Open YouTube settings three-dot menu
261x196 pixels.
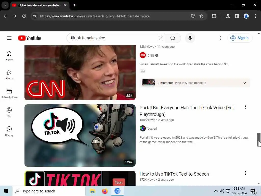(220, 38)
